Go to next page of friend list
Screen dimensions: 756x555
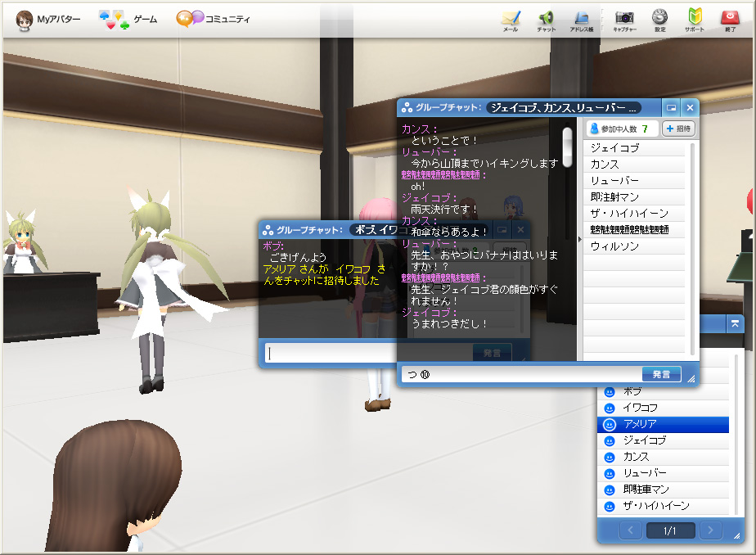(710, 530)
